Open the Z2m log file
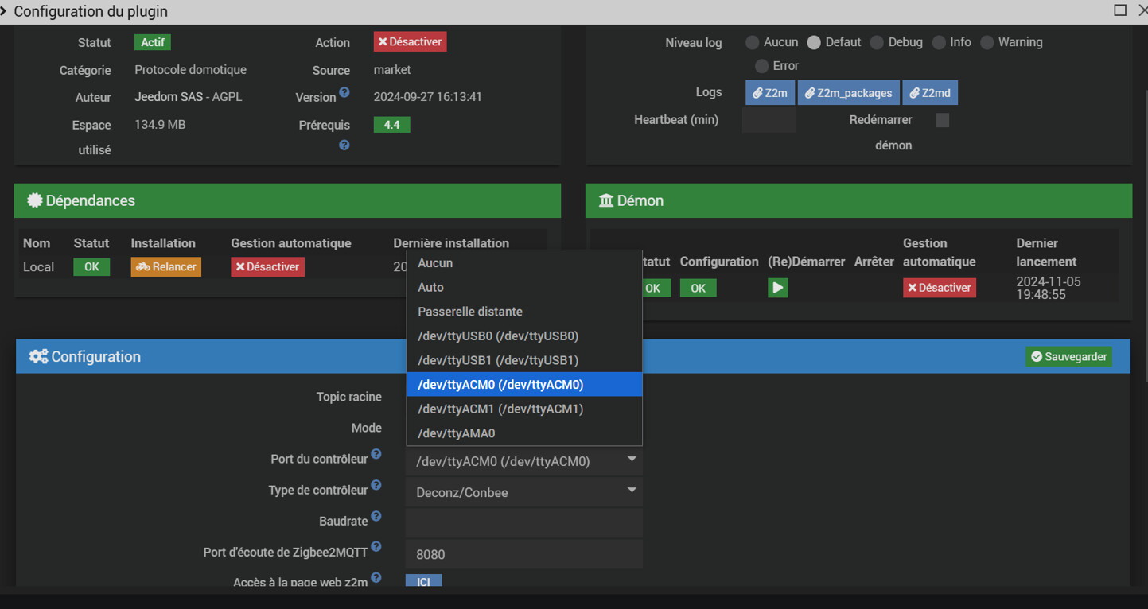 coord(769,93)
